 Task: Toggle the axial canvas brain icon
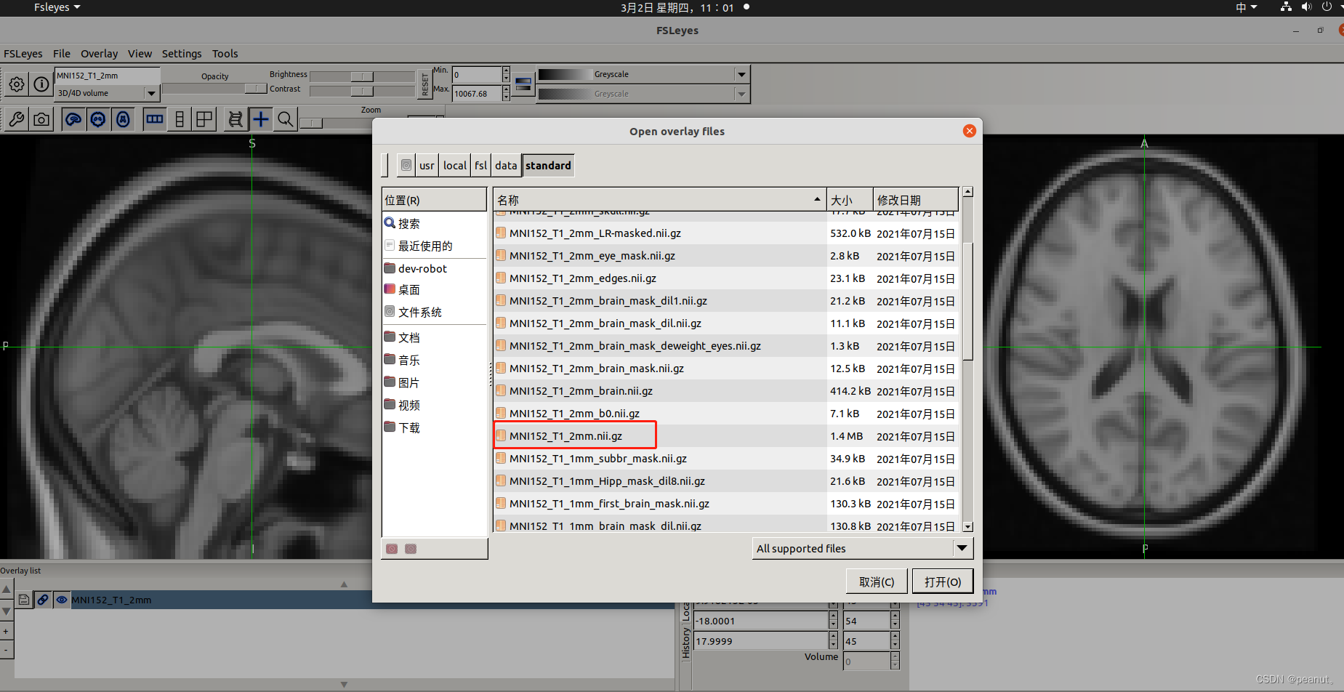point(124,118)
